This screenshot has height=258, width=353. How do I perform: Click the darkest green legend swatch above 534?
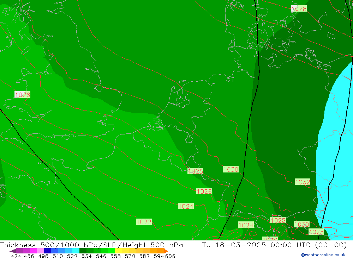(x=83, y=251)
